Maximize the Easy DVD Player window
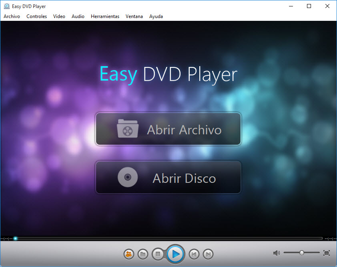337x267 pixels. [309, 6]
